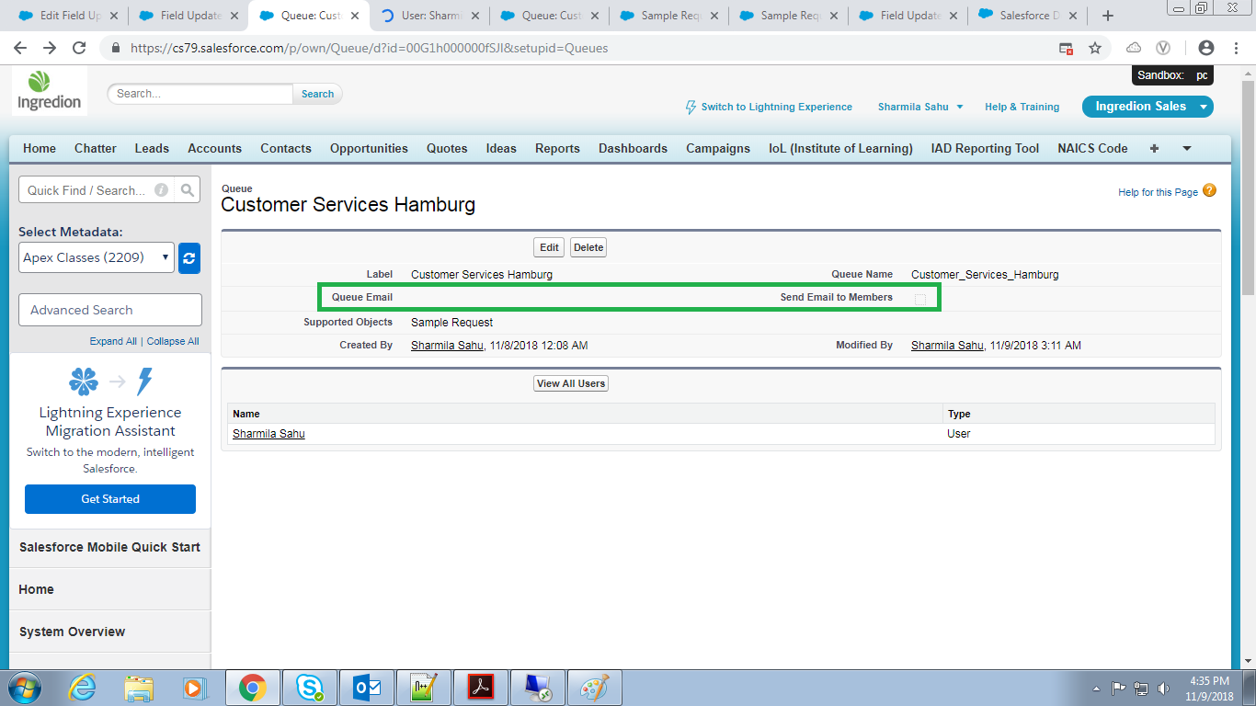Click the Advanced Search field
This screenshot has width=1256, height=706.
tap(110, 310)
